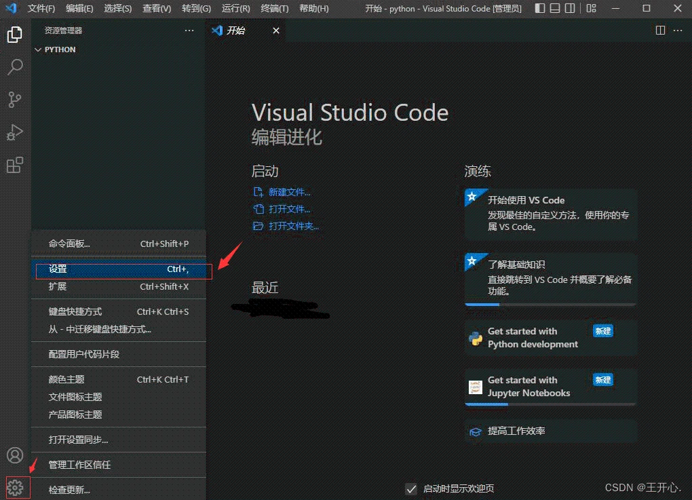This screenshot has width=692, height=500.
Task: Click the 提高工作效率 graduation cap icon
Action: 476,431
